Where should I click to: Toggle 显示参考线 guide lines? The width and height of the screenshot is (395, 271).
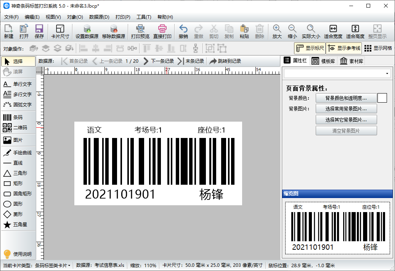pos(344,48)
